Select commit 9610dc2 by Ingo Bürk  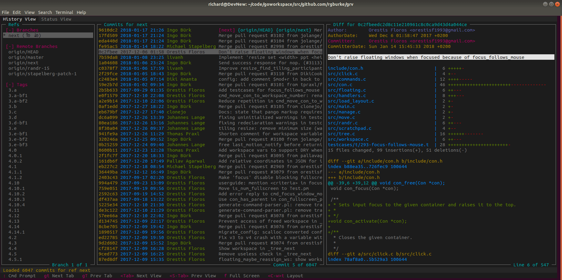[x=210, y=30]
